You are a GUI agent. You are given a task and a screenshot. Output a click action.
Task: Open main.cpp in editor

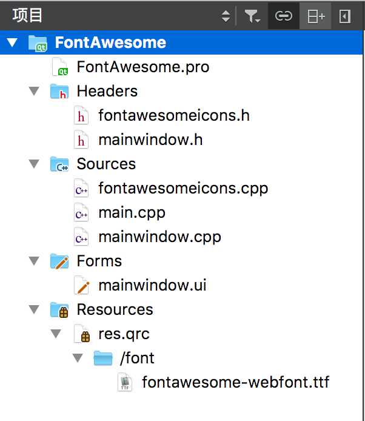click(x=132, y=213)
